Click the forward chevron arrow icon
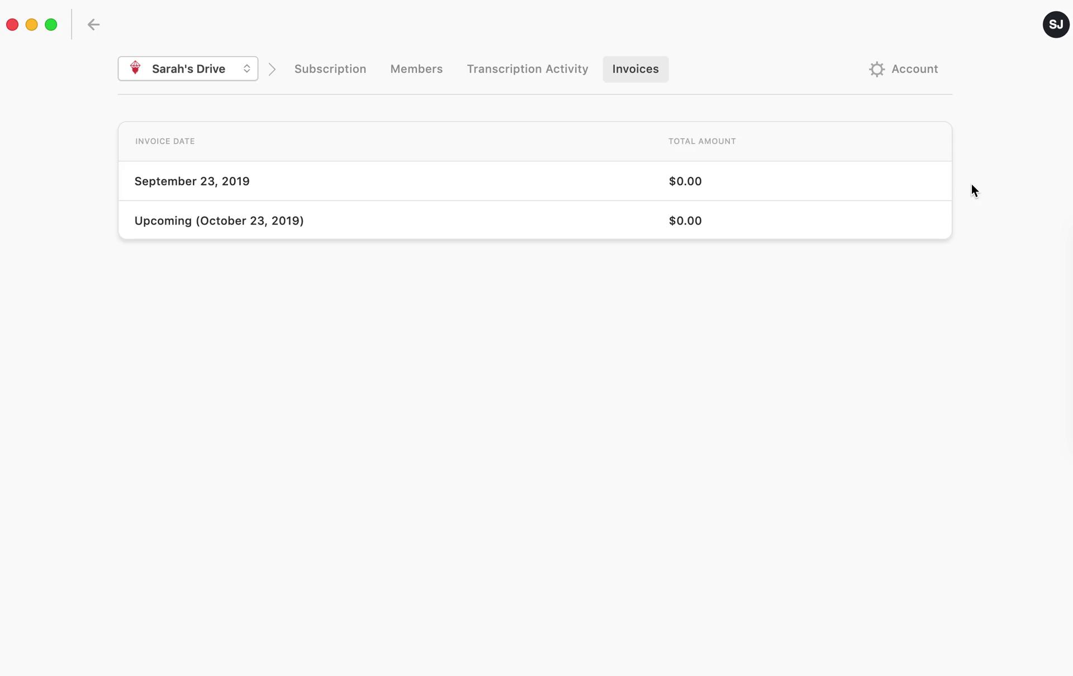This screenshot has height=676, width=1073. [x=273, y=69]
